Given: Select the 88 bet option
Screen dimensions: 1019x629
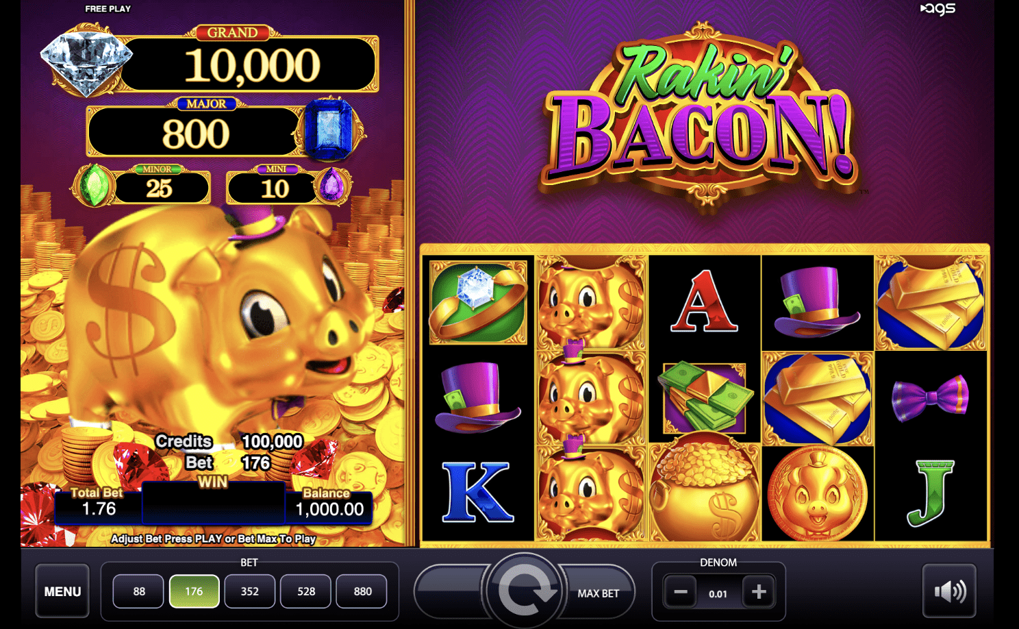Looking at the screenshot, I should coord(139,591).
